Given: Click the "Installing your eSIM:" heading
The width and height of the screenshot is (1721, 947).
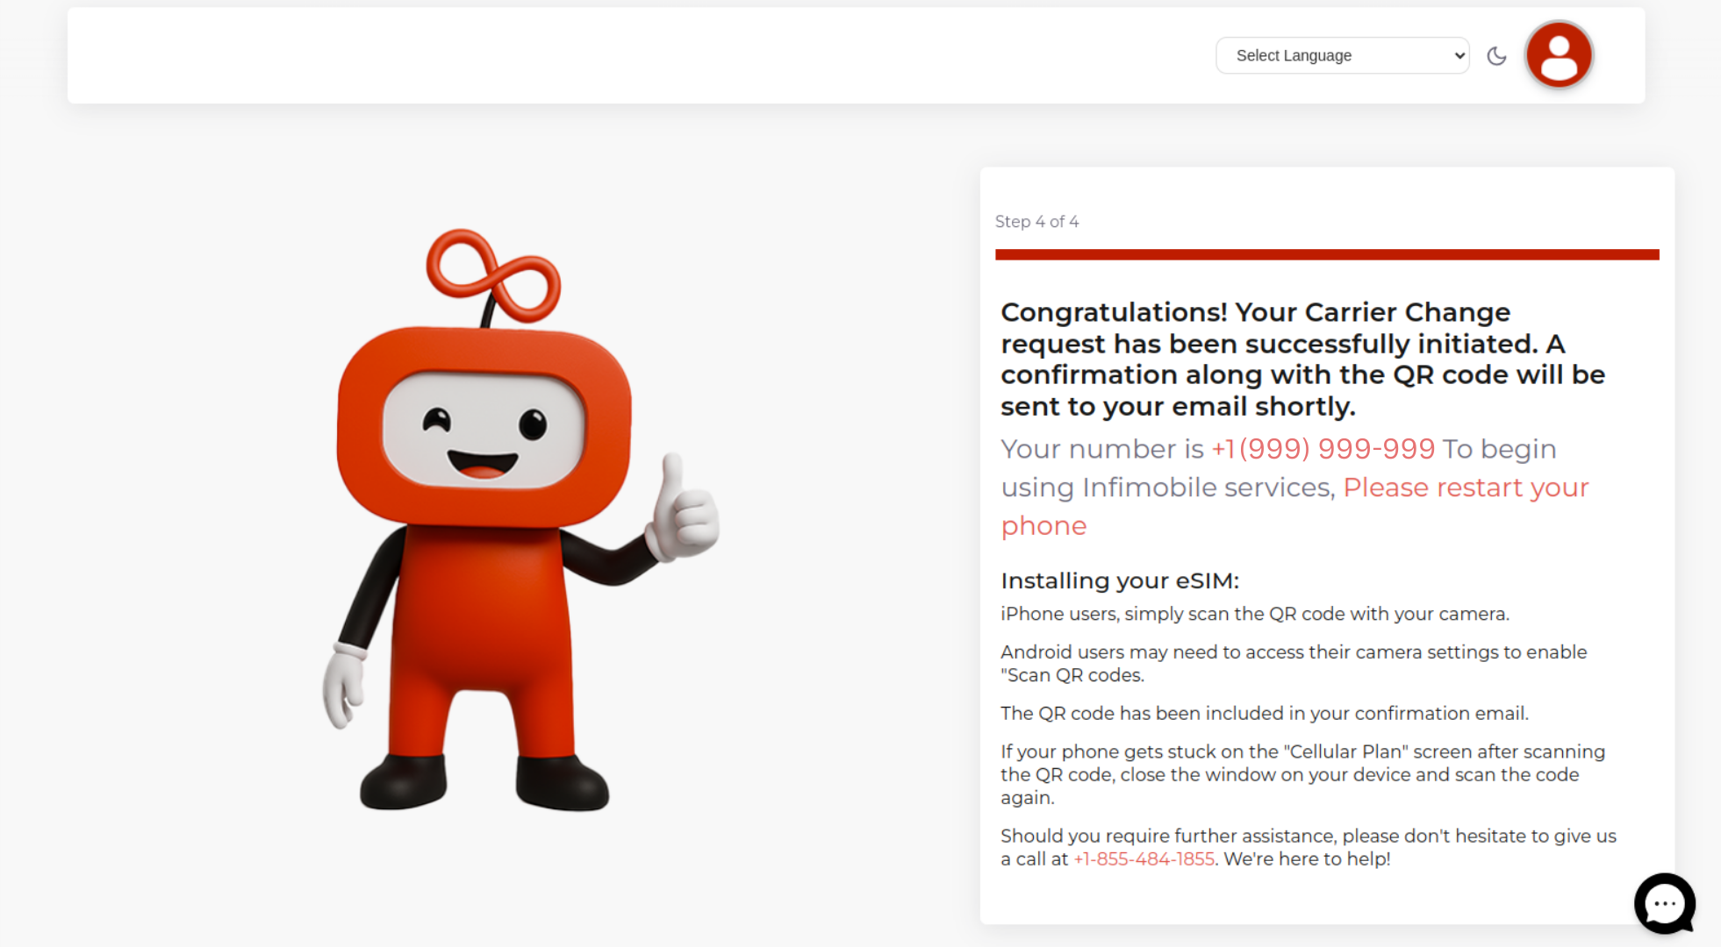Looking at the screenshot, I should (1119, 580).
